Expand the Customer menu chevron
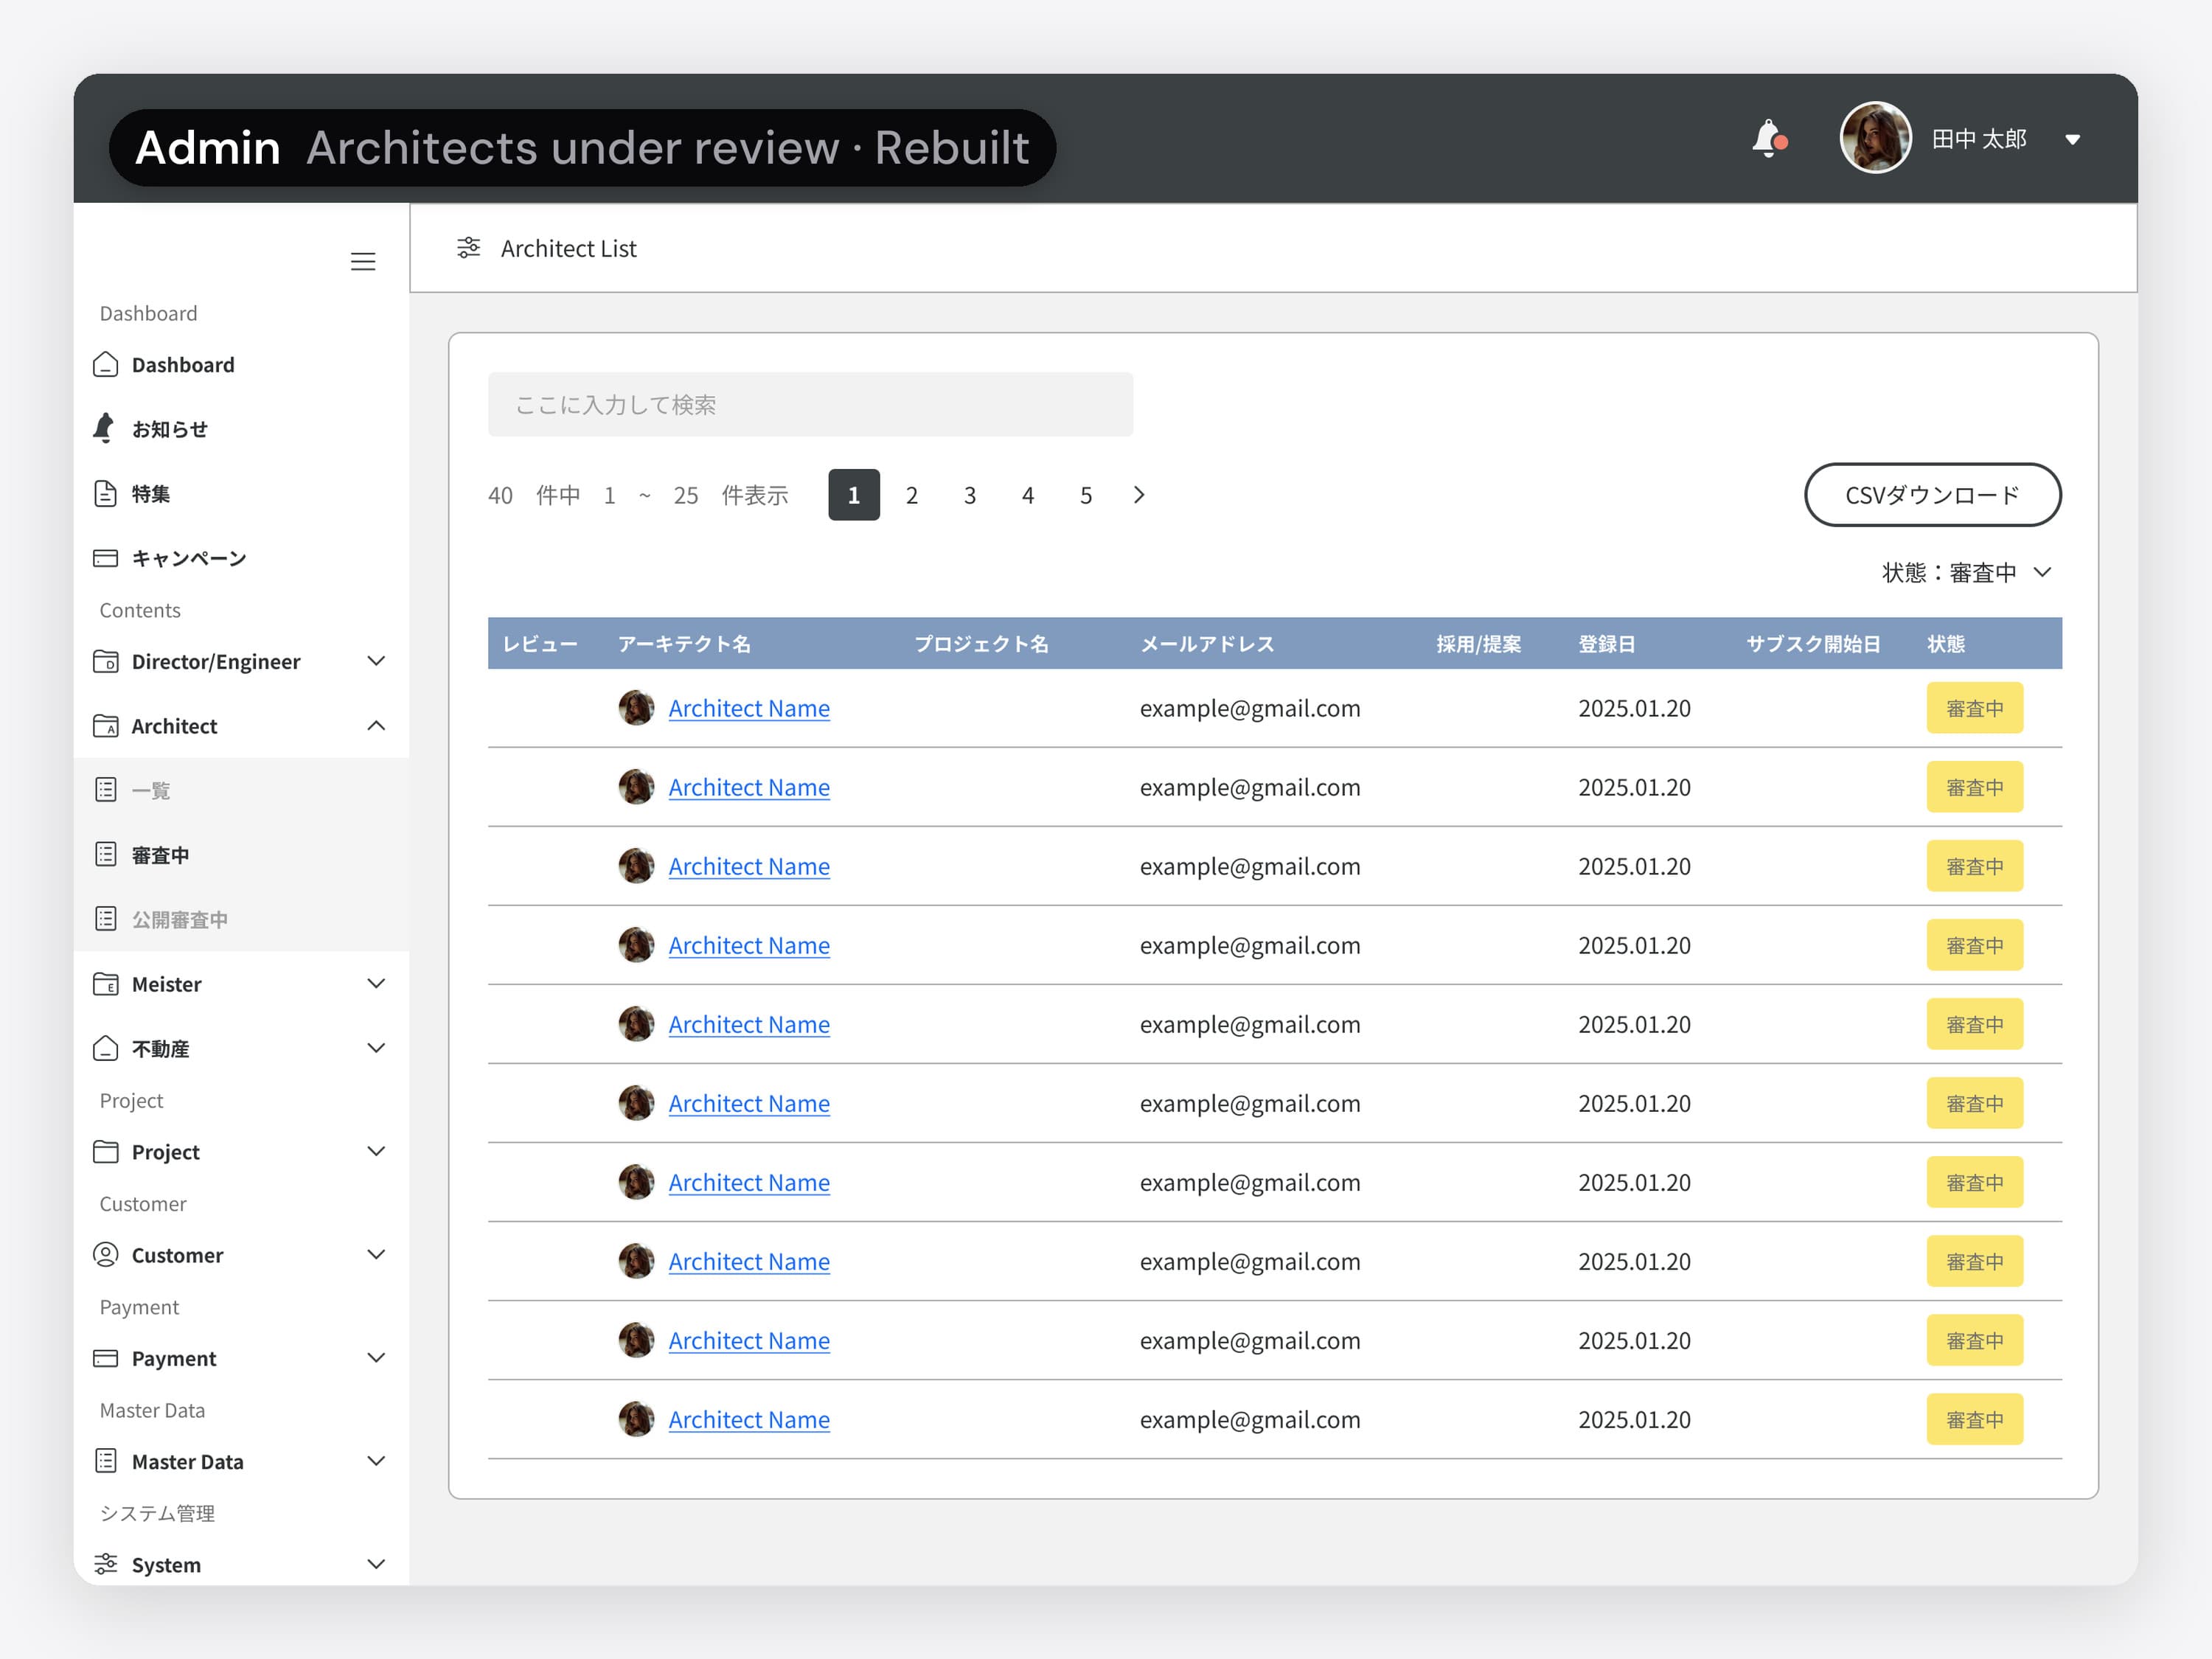The image size is (2212, 1659). coord(376,1254)
